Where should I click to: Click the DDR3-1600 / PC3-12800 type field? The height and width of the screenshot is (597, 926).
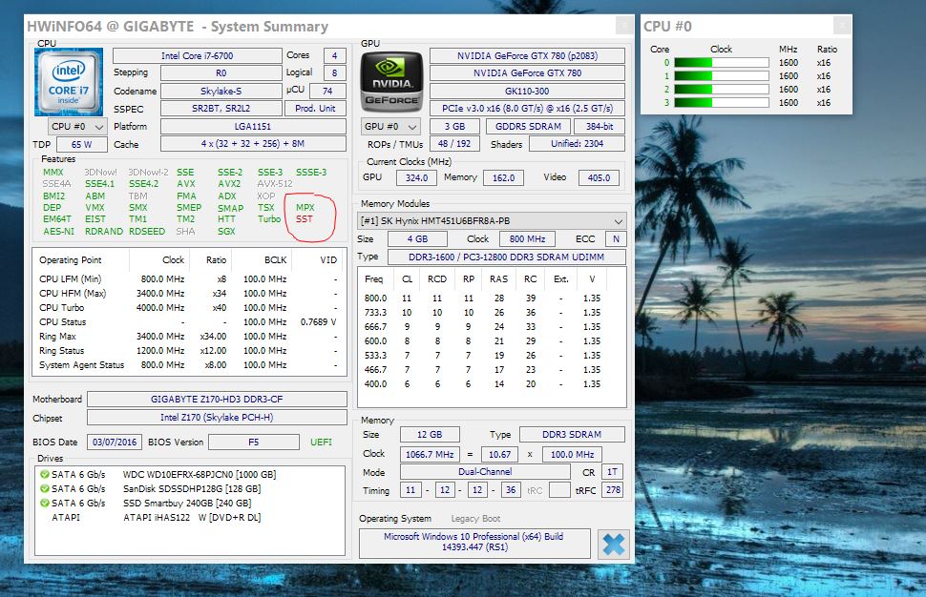pos(506,257)
